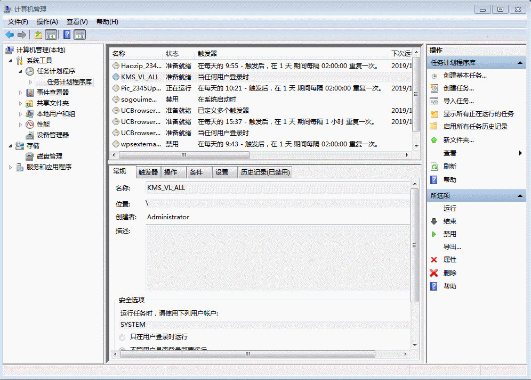
Task: Switch to the History (历史记录) tab
Action: tap(265, 172)
